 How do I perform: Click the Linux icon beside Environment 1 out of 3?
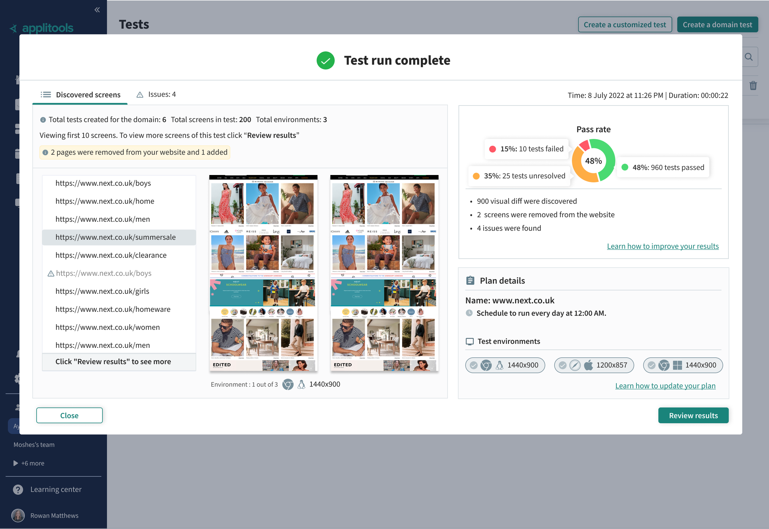(301, 384)
